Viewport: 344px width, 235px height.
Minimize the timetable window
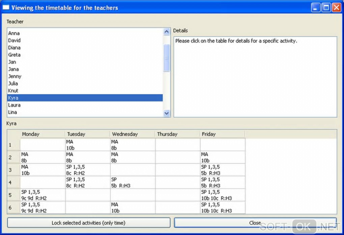[x=315, y=8]
